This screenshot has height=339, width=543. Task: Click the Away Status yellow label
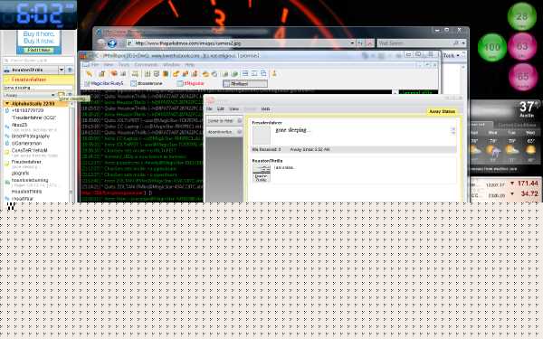click(x=442, y=111)
